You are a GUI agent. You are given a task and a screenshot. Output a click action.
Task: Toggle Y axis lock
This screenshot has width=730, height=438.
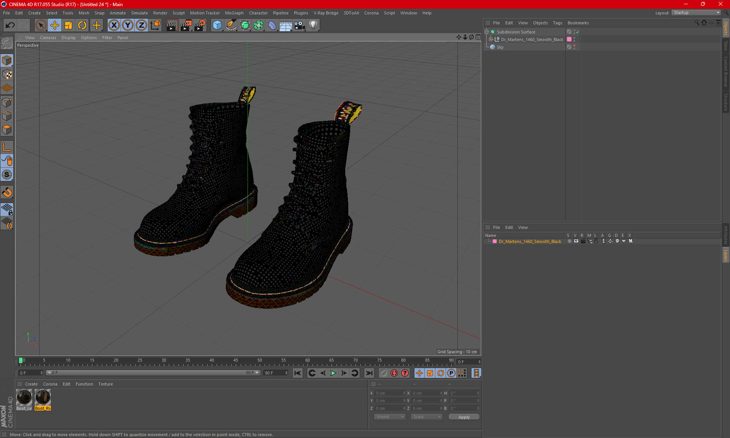[x=128, y=25]
